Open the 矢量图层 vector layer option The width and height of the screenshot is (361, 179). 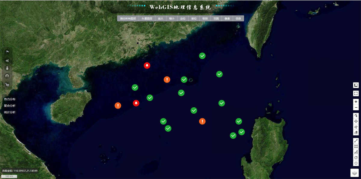(x=147, y=19)
